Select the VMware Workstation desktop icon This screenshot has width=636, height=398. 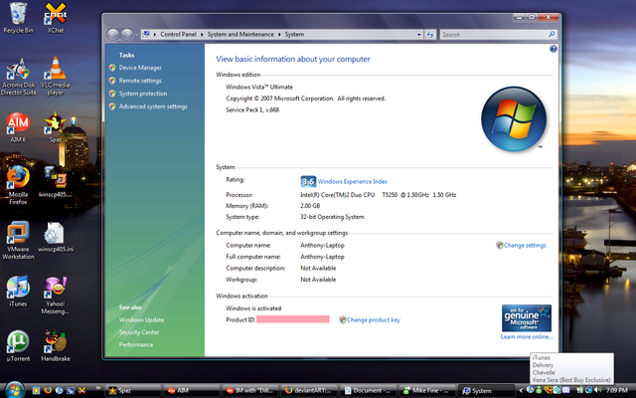coord(18,241)
